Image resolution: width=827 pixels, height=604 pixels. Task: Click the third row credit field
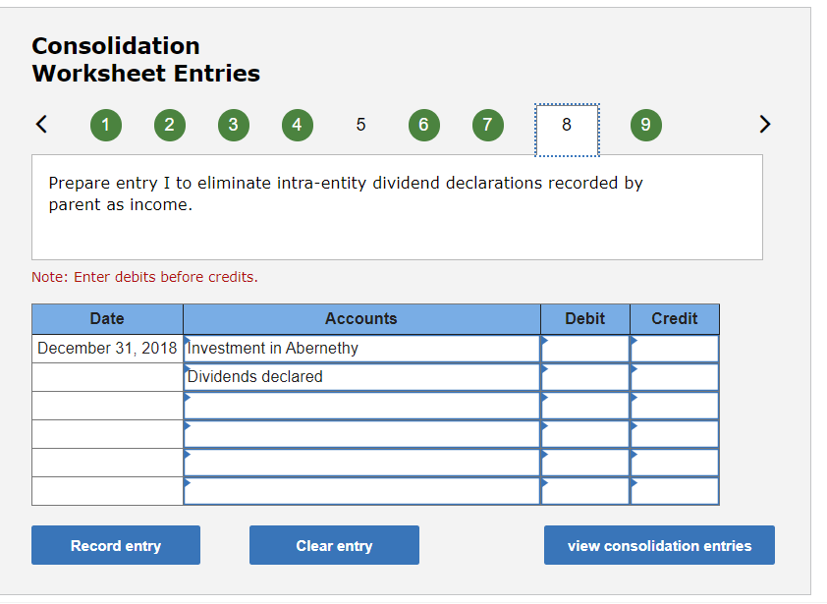pyautogui.click(x=675, y=406)
